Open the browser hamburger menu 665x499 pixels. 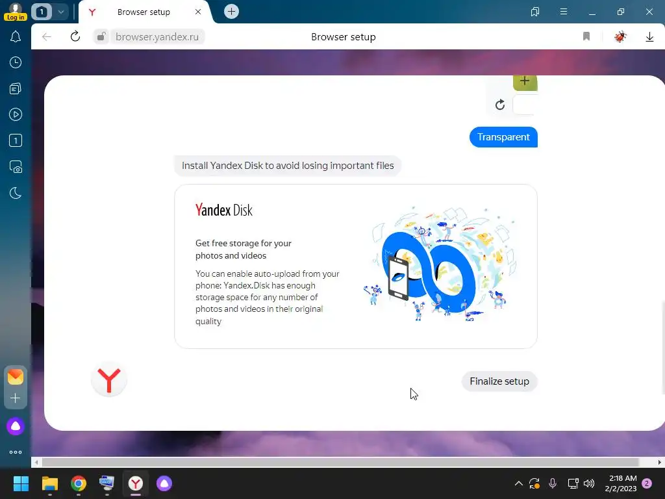click(x=564, y=12)
